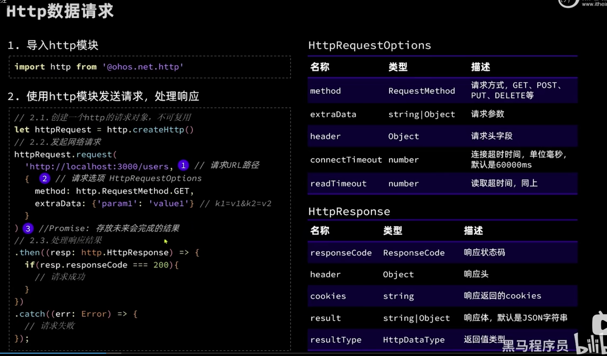Click the Http数据请求 slide title
The width and height of the screenshot is (607, 356).
click(60, 11)
